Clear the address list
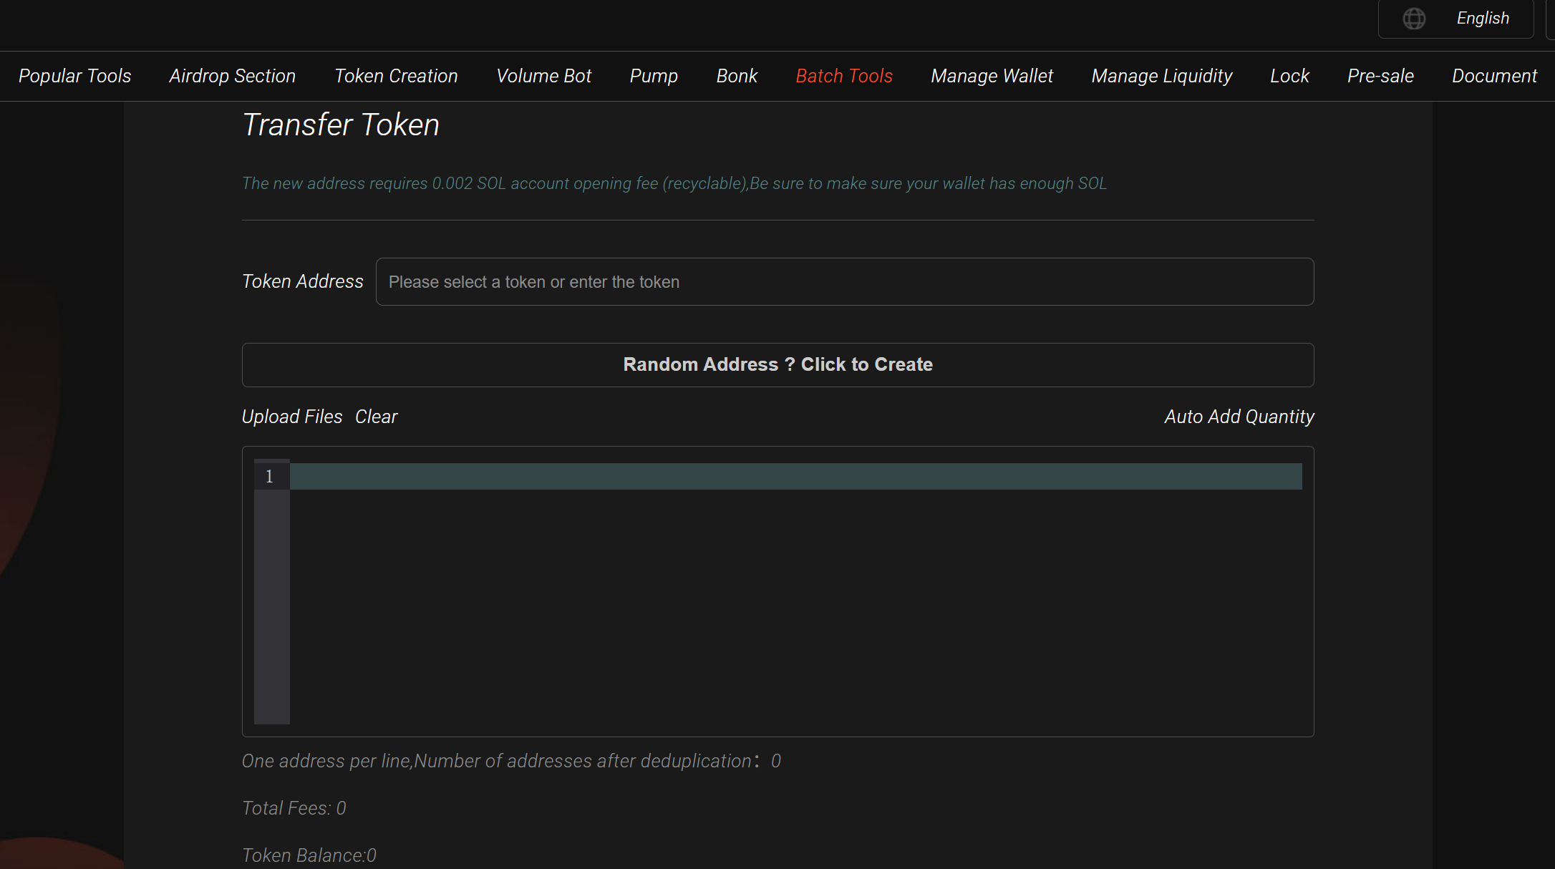This screenshot has height=869, width=1555. 376,417
